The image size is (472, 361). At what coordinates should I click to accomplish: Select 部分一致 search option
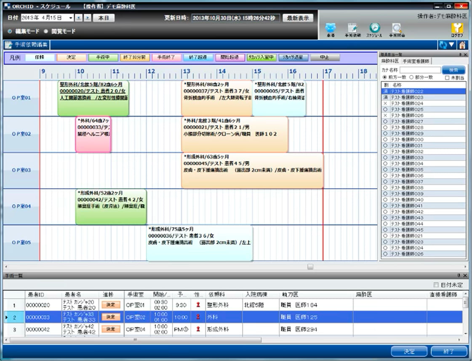point(411,78)
